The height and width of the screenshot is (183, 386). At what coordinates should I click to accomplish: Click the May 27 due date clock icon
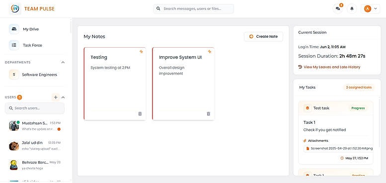[342, 158]
